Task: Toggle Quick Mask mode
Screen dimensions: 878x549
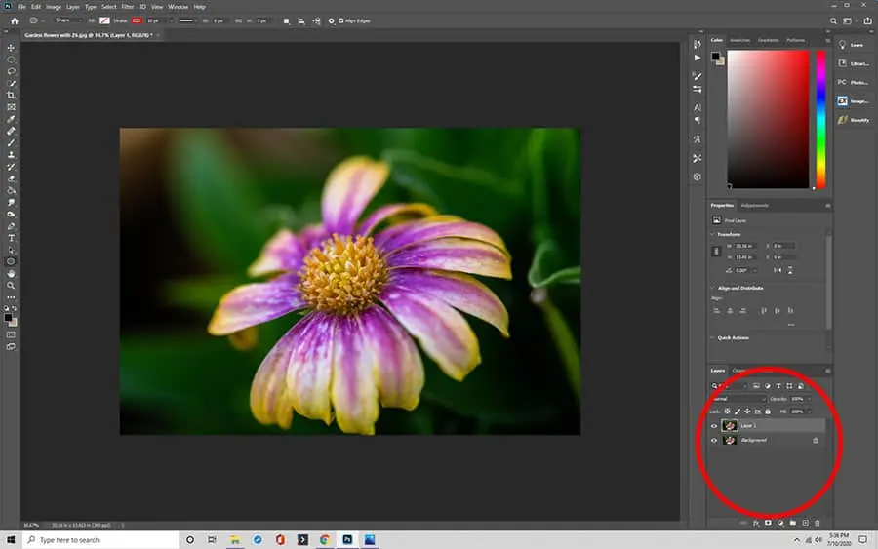Action: tap(11, 334)
